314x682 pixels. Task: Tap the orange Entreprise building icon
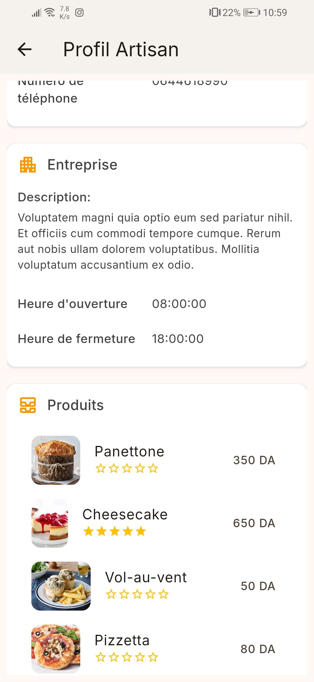28,165
